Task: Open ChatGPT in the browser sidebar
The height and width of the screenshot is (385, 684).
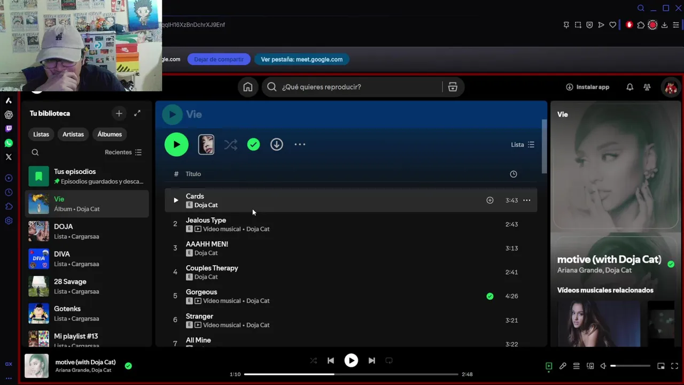Action: 9,115
